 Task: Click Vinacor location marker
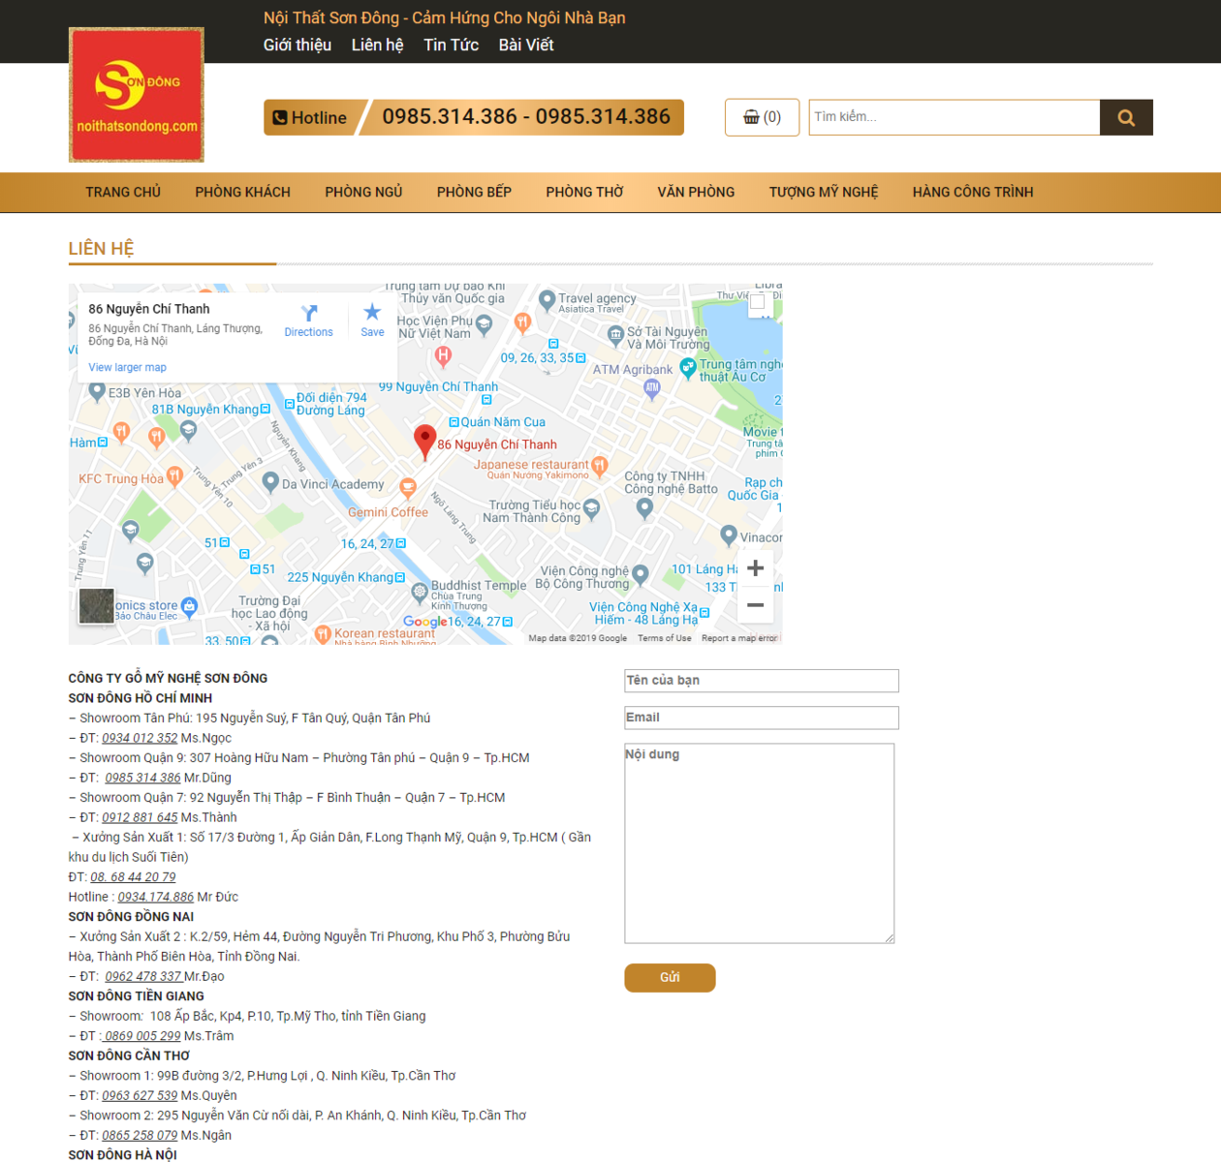[x=729, y=534]
